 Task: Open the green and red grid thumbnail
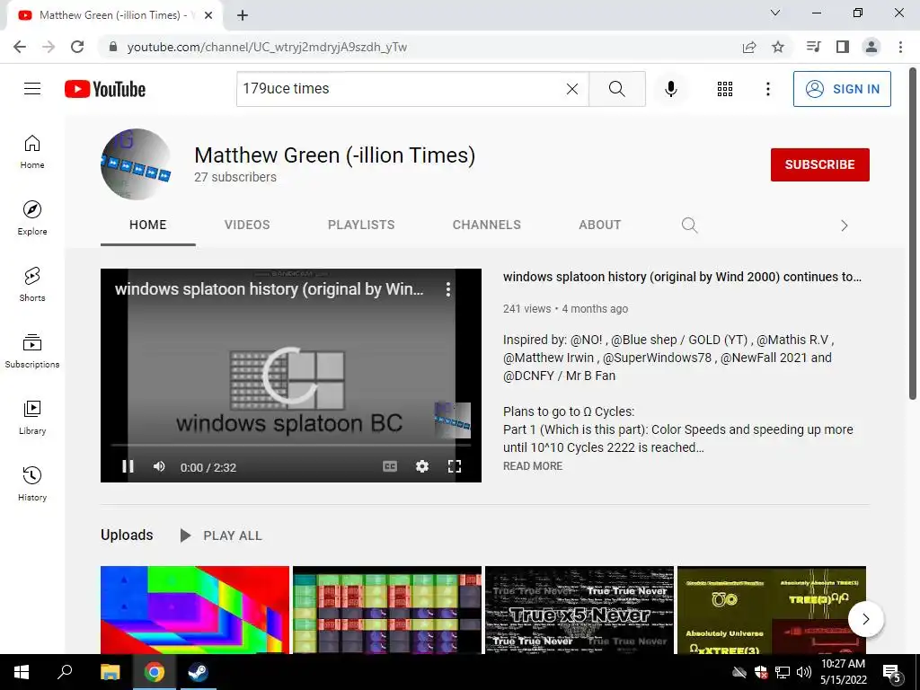coord(387,610)
